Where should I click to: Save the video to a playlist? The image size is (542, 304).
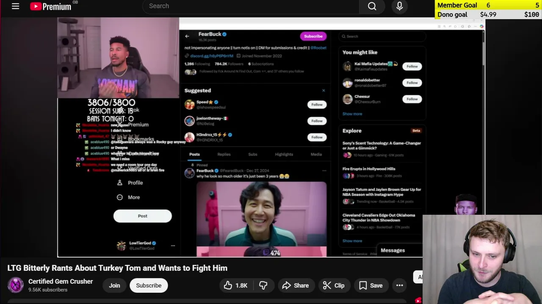point(371,285)
